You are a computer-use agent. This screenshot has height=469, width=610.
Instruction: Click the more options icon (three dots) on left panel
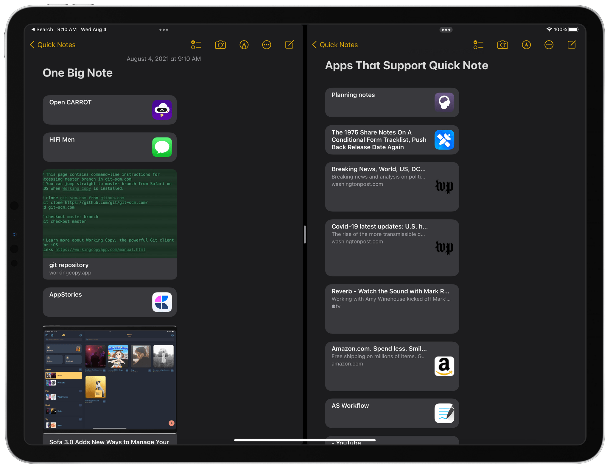click(266, 45)
